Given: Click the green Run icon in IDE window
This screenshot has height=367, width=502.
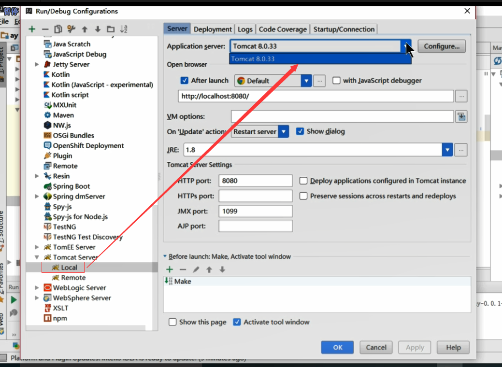Looking at the screenshot, I should pos(14,300).
